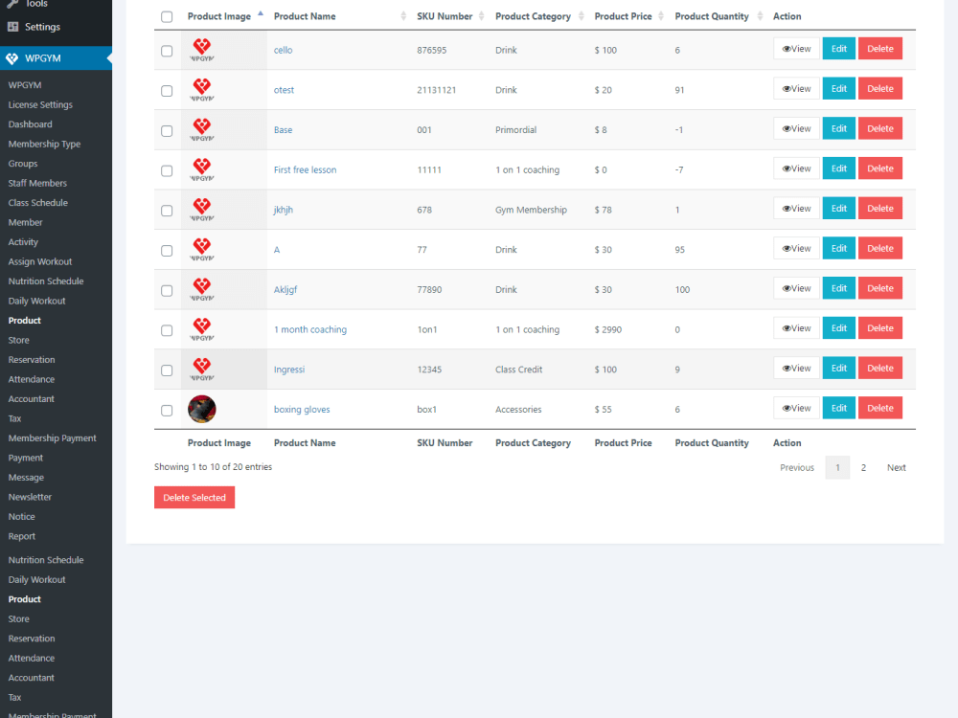
Task: Sort by Product Quantity column arrows
Action: pos(760,16)
